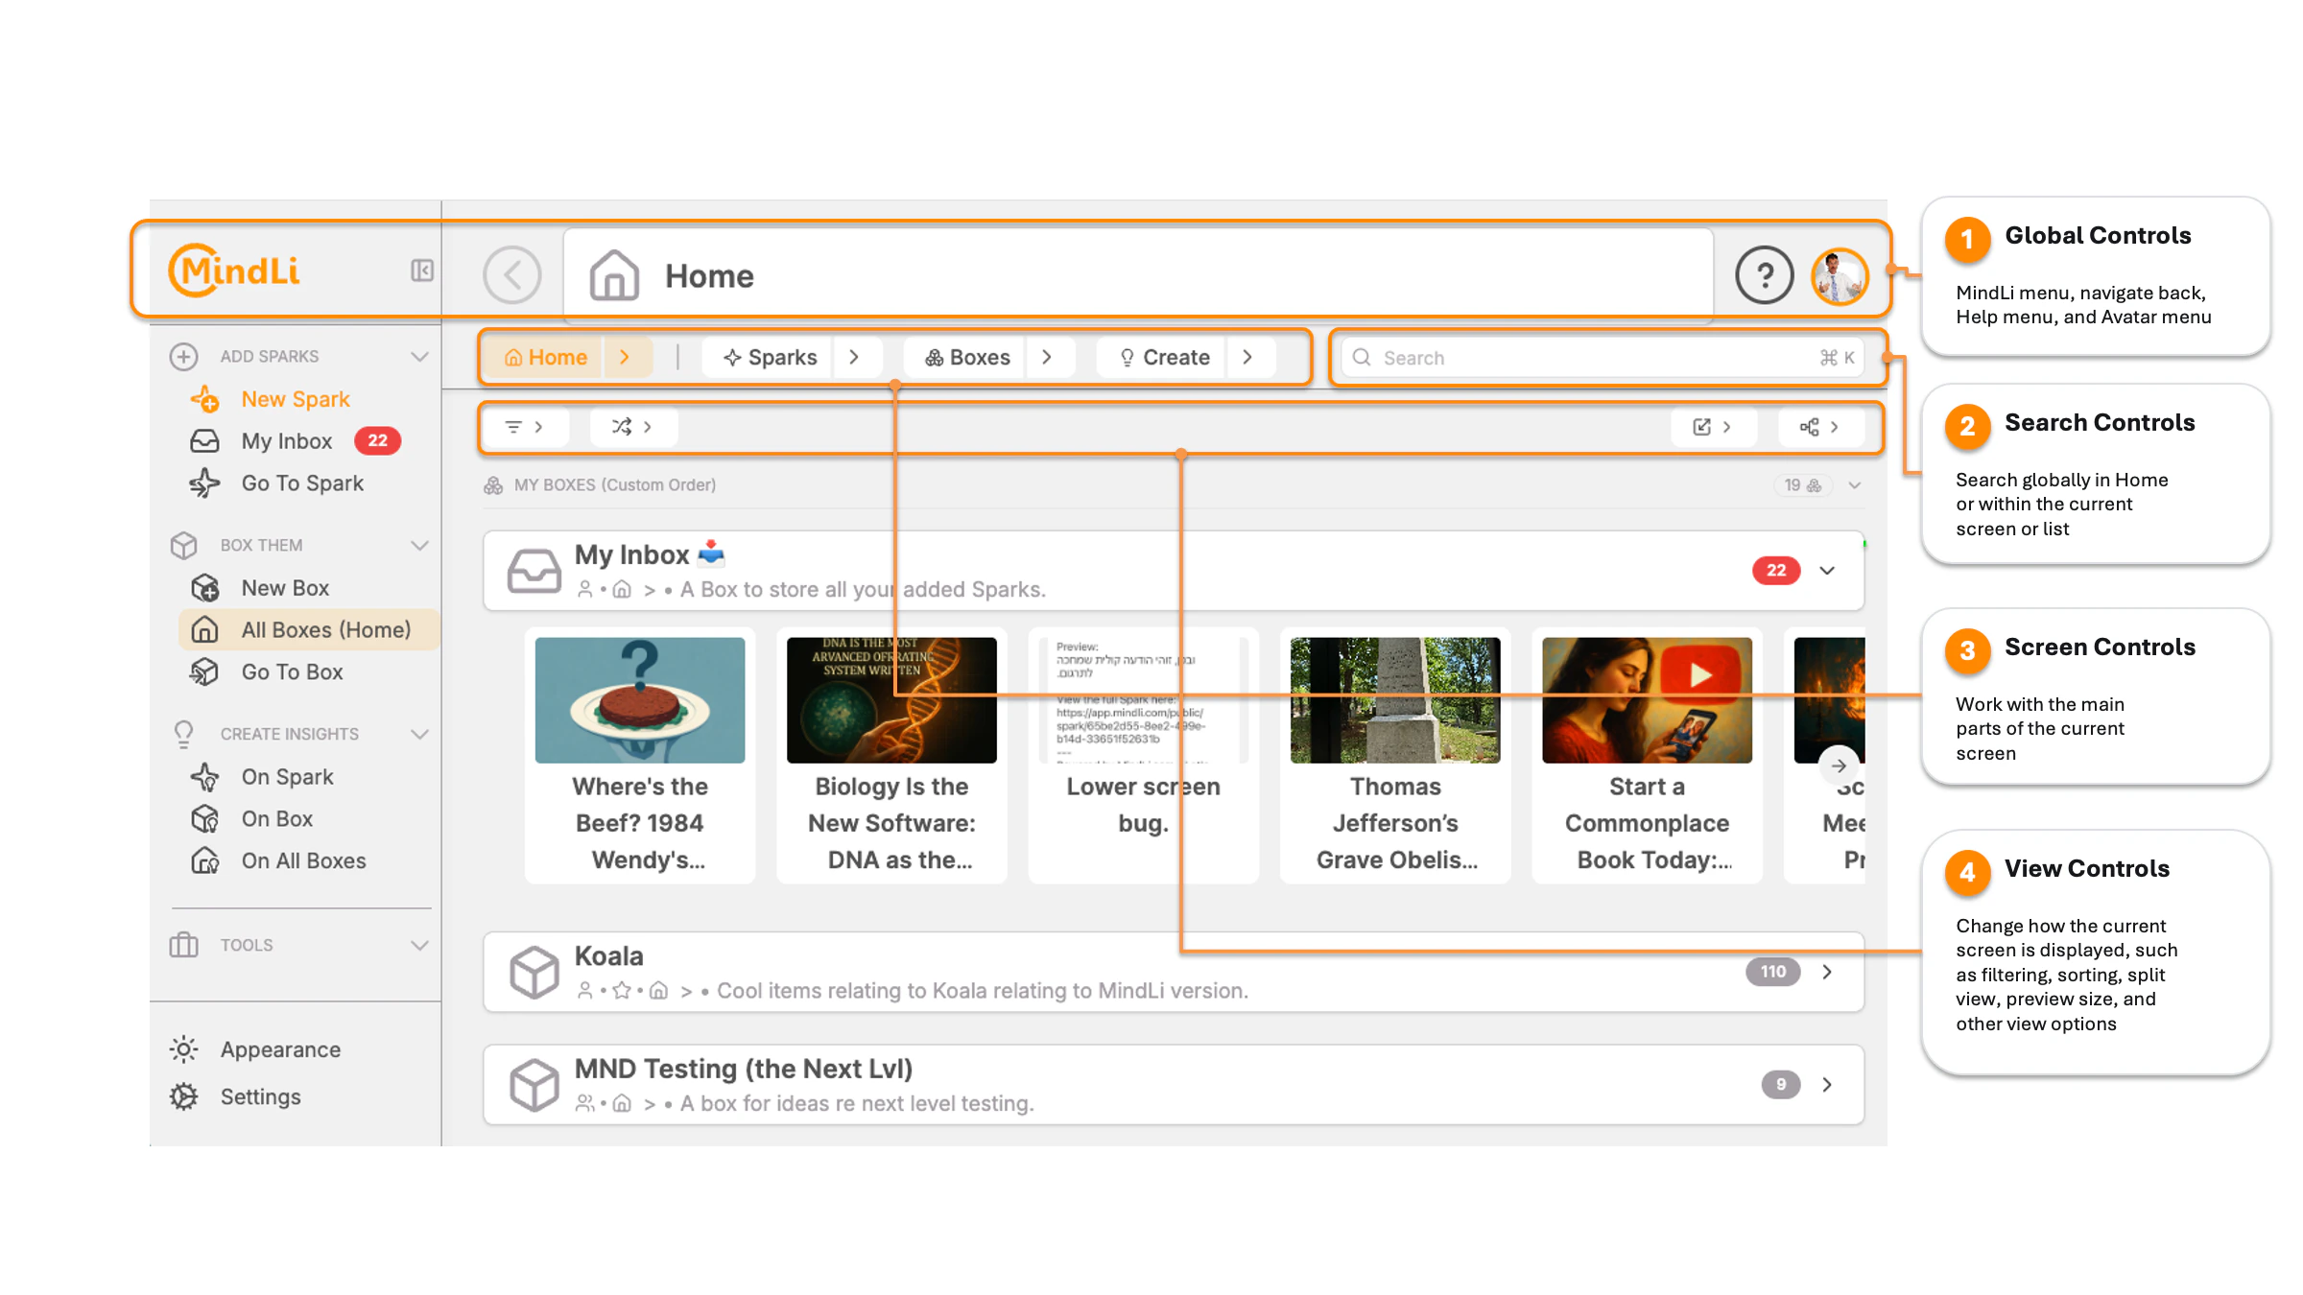The height and width of the screenshot is (1295, 2303).
Task: Click the My Inbox tray icon in list
Action: point(534,571)
